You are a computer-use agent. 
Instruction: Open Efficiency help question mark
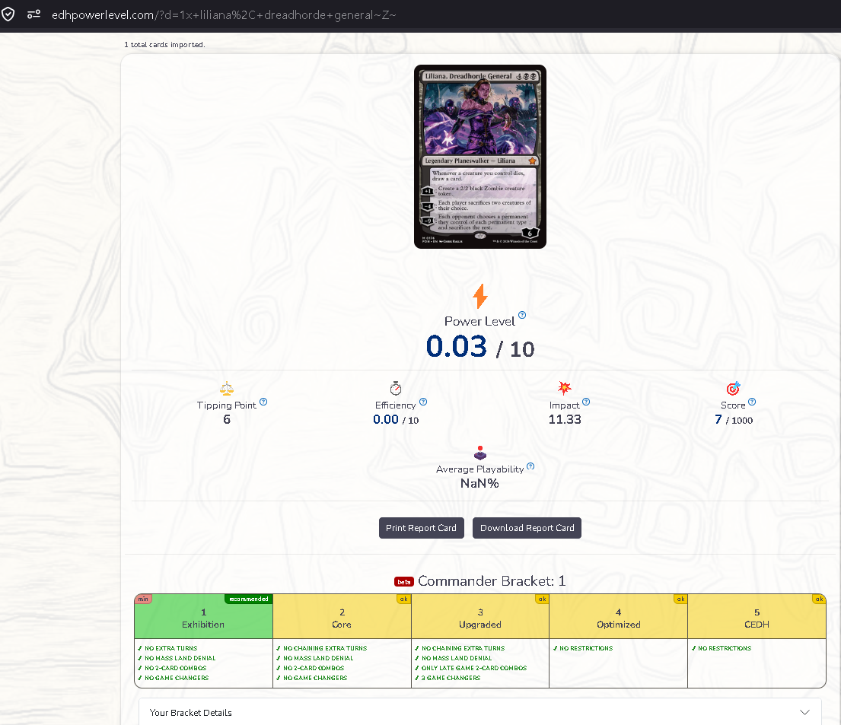(x=423, y=402)
